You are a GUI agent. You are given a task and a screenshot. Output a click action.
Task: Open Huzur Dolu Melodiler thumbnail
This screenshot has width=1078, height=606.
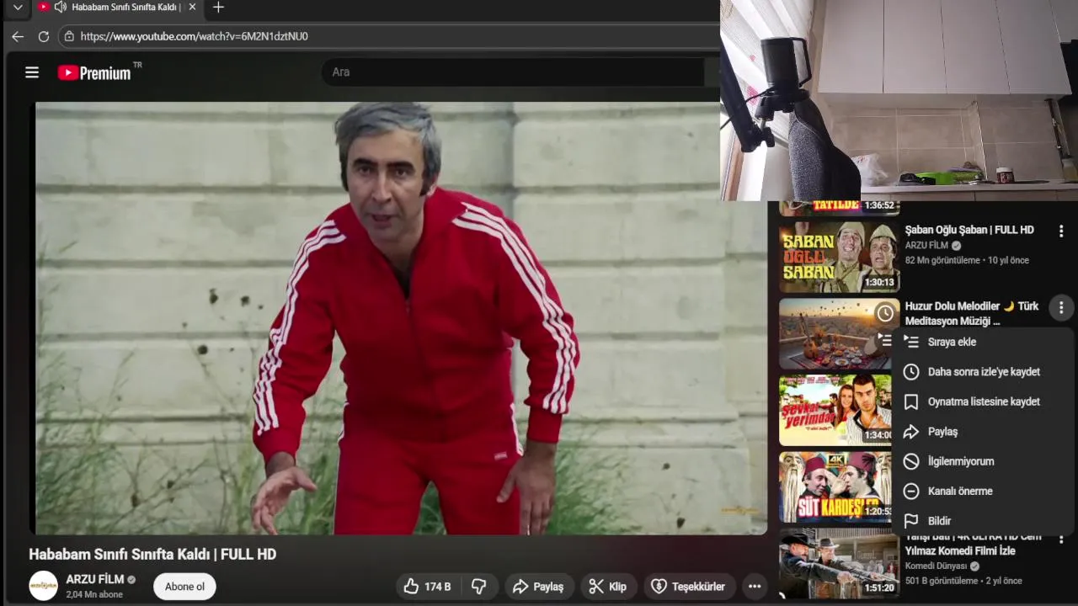point(839,334)
